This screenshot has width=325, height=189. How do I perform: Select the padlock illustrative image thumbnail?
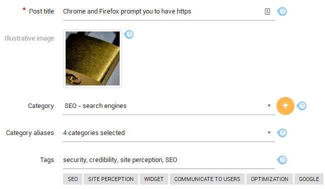click(93, 58)
